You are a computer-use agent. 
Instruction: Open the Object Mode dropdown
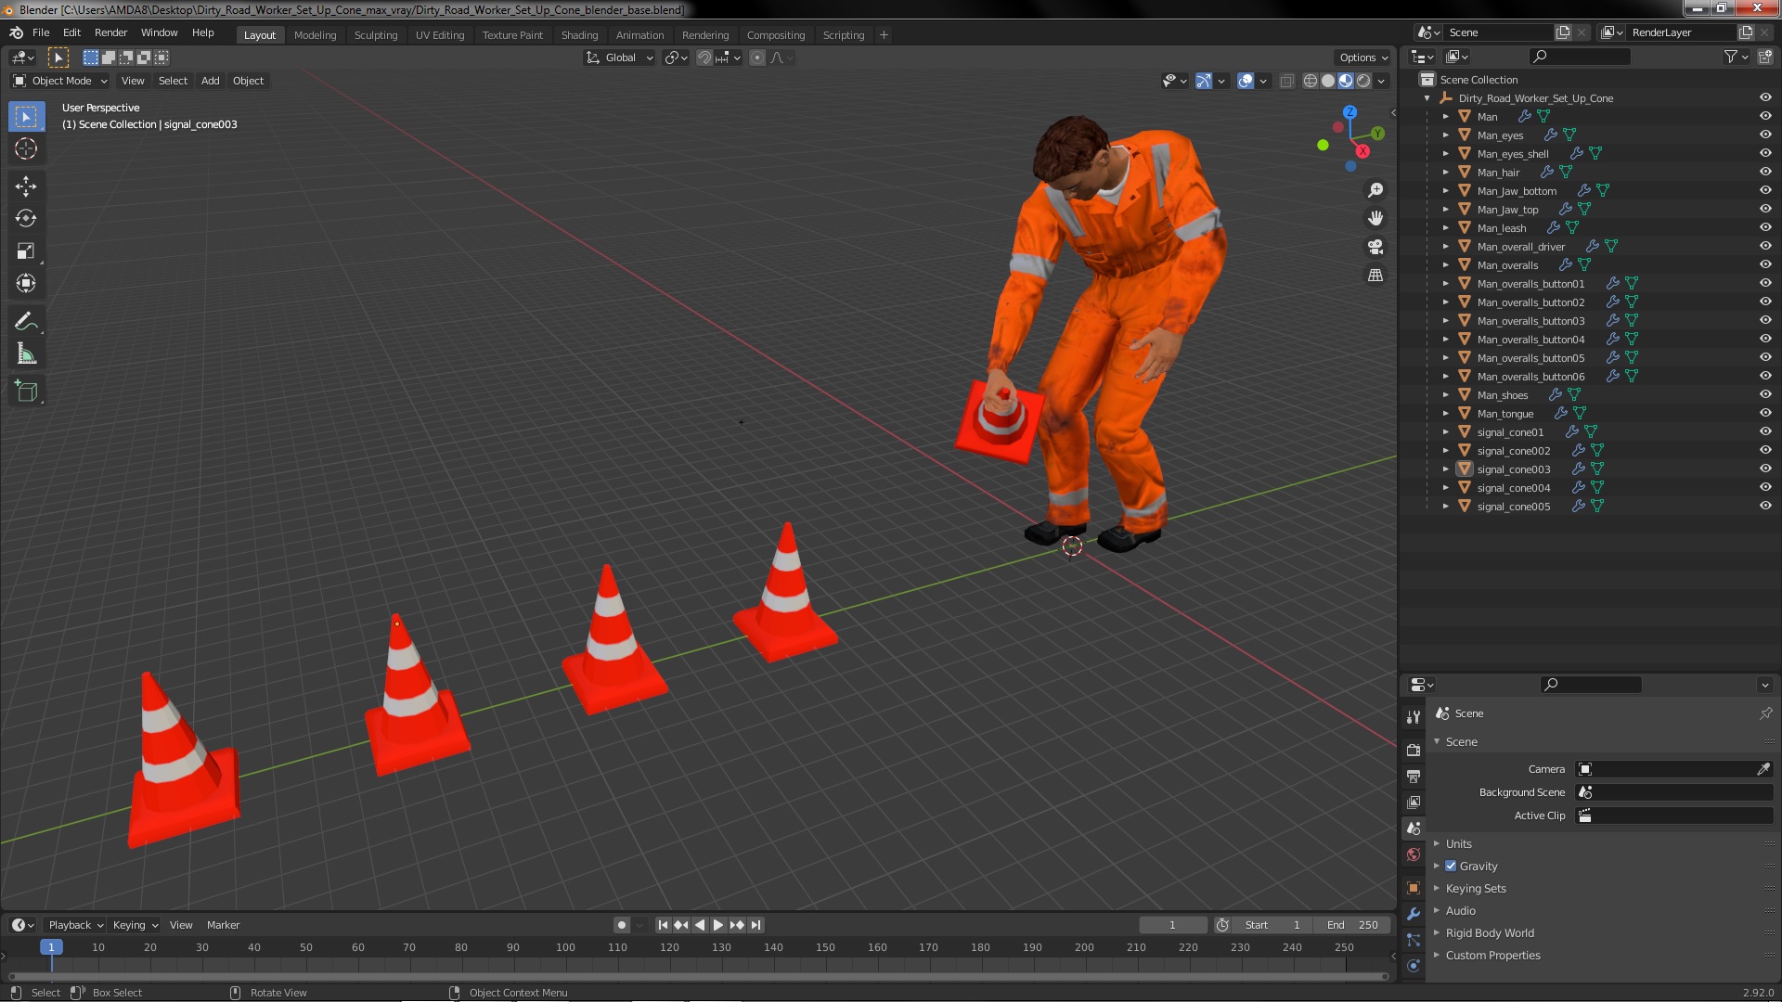(60, 81)
